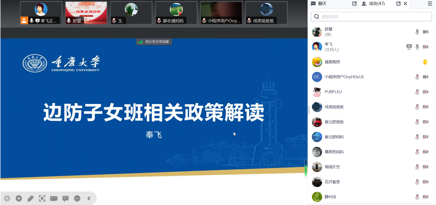Click muted mic of 小程序用户OoyHDuUC
This screenshot has height=205, width=436.
(x=417, y=77)
